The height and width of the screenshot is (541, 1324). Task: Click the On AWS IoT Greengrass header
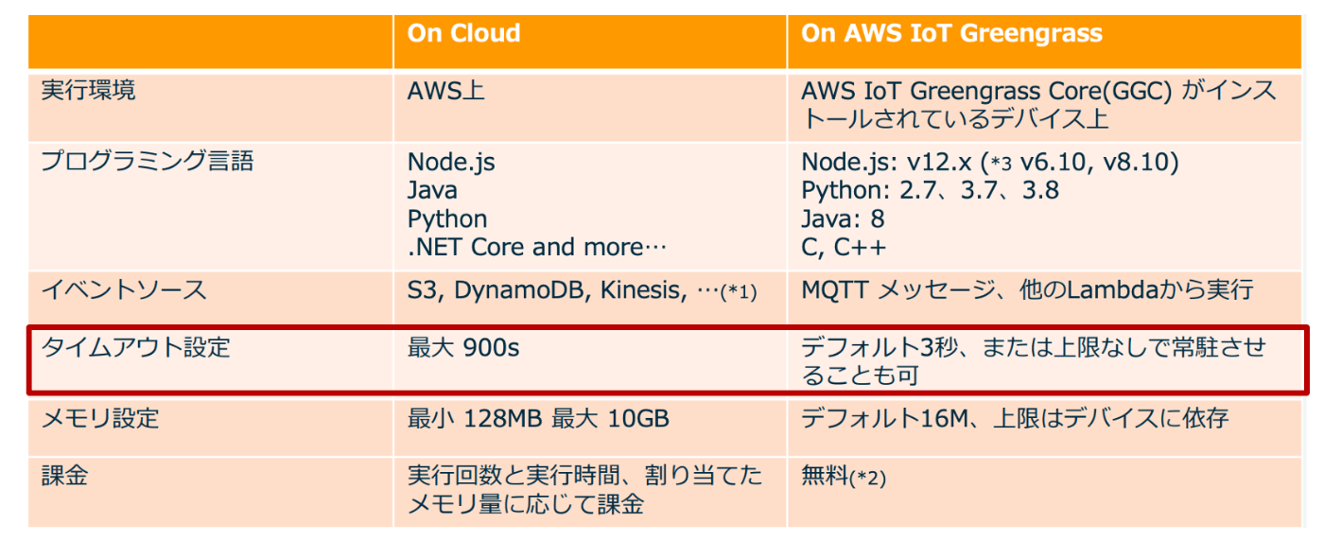pyautogui.click(x=951, y=33)
